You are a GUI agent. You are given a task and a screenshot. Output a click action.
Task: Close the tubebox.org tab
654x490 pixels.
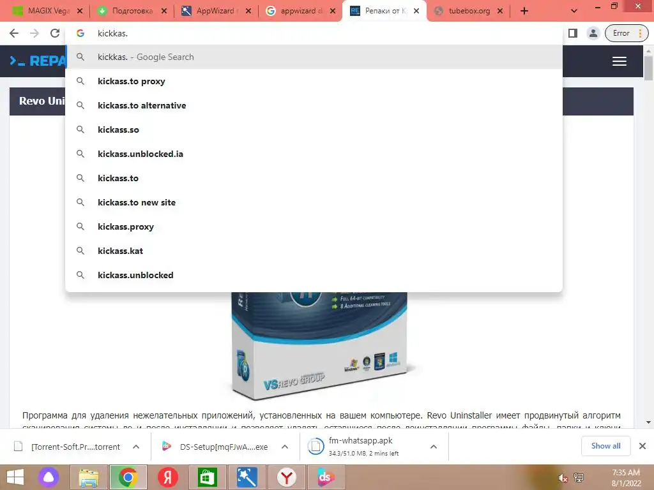[x=500, y=11]
